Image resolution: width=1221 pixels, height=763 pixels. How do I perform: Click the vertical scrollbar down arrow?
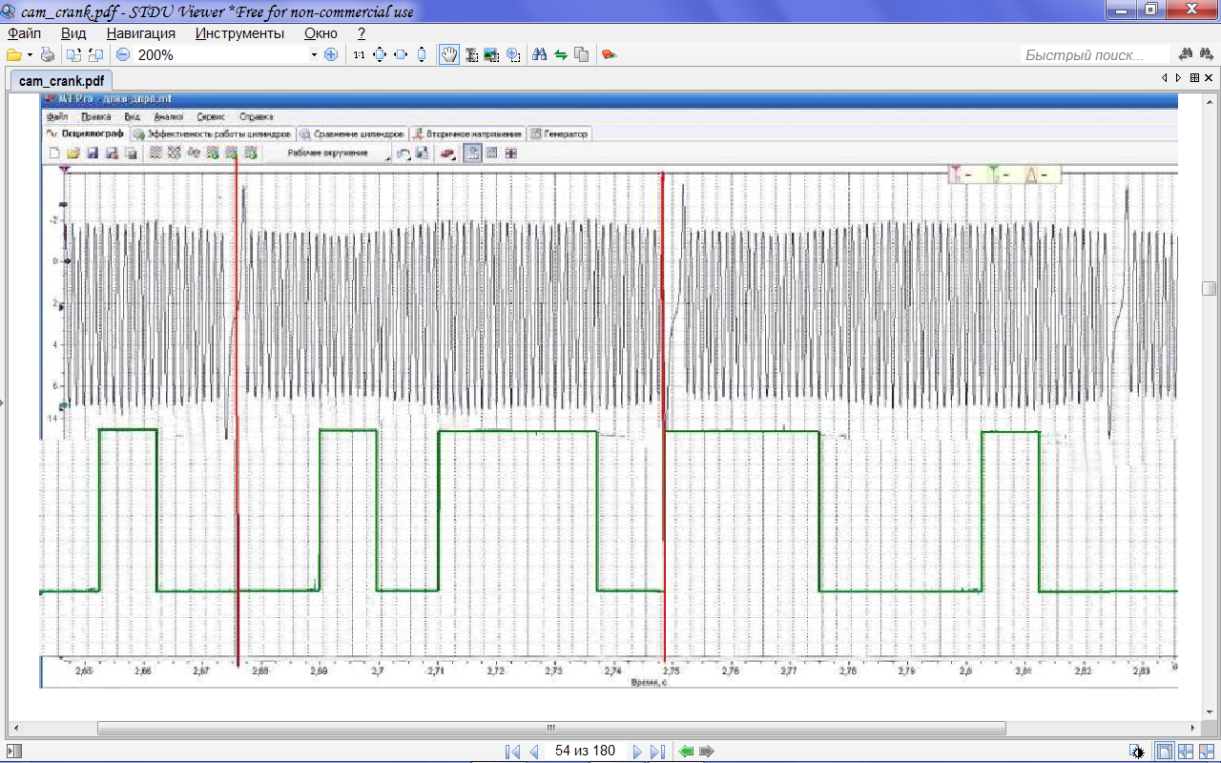1210,712
